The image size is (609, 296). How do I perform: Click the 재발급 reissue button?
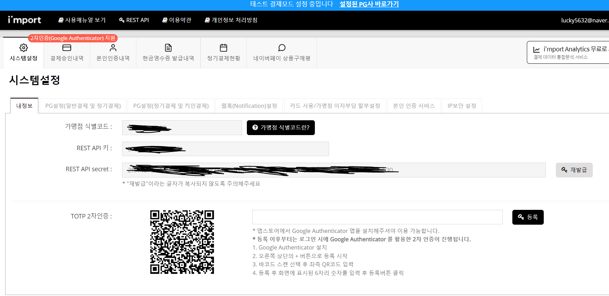click(x=574, y=170)
